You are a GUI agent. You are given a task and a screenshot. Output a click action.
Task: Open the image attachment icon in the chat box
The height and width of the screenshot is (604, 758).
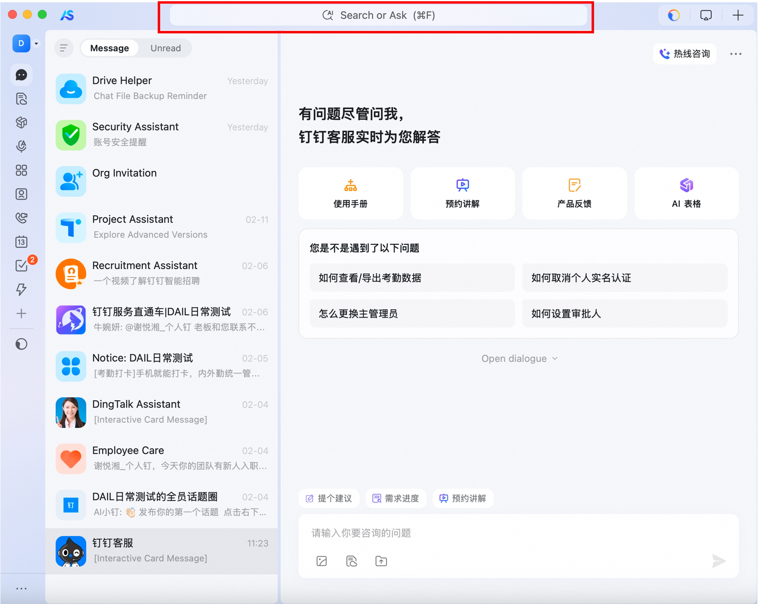click(x=321, y=561)
